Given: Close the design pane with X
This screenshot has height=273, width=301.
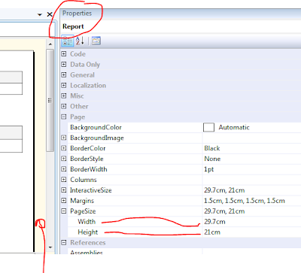Looking at the screenshot, I should 50,14.
